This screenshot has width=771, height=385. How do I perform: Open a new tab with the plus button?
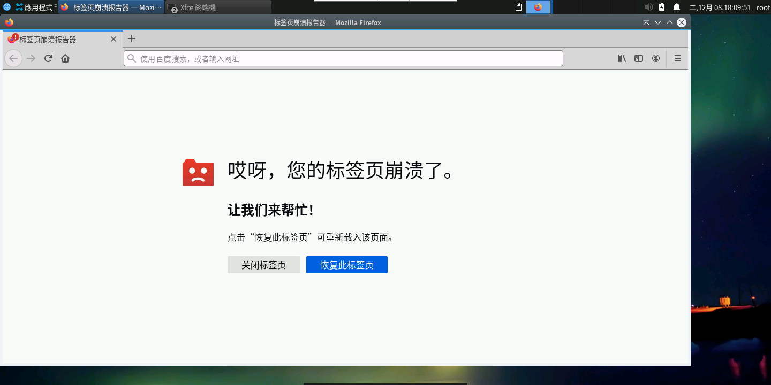pyautogui.click(x=131, y=38)
